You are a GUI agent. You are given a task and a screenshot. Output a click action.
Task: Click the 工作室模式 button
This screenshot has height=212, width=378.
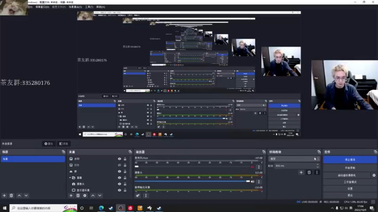coord(350,182)
